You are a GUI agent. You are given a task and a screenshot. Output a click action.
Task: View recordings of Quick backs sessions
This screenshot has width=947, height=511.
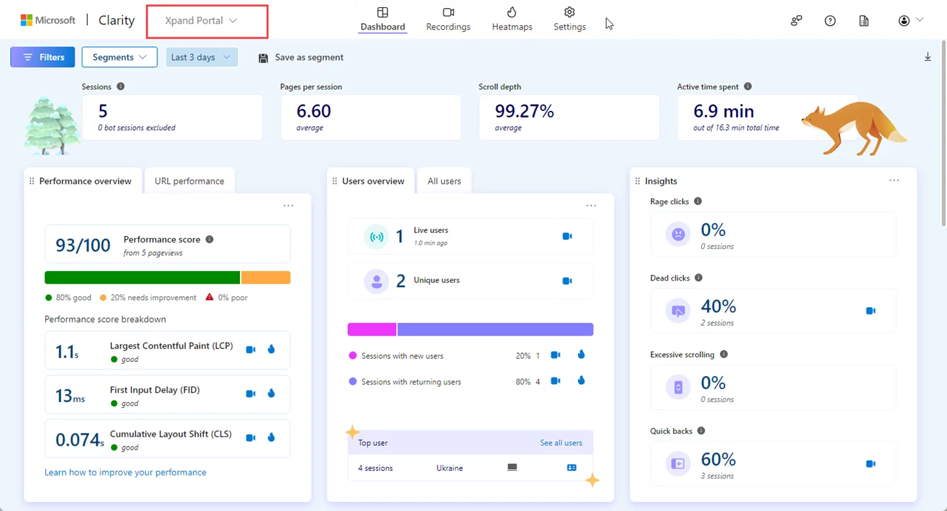[x=870, y=464]
